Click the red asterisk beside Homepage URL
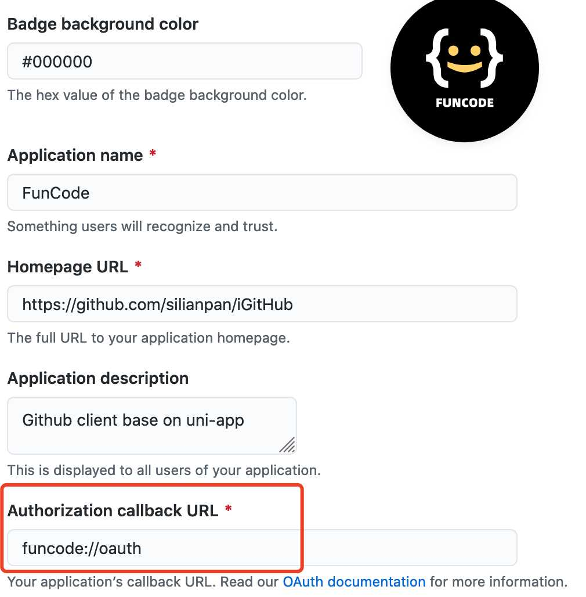 138,265
